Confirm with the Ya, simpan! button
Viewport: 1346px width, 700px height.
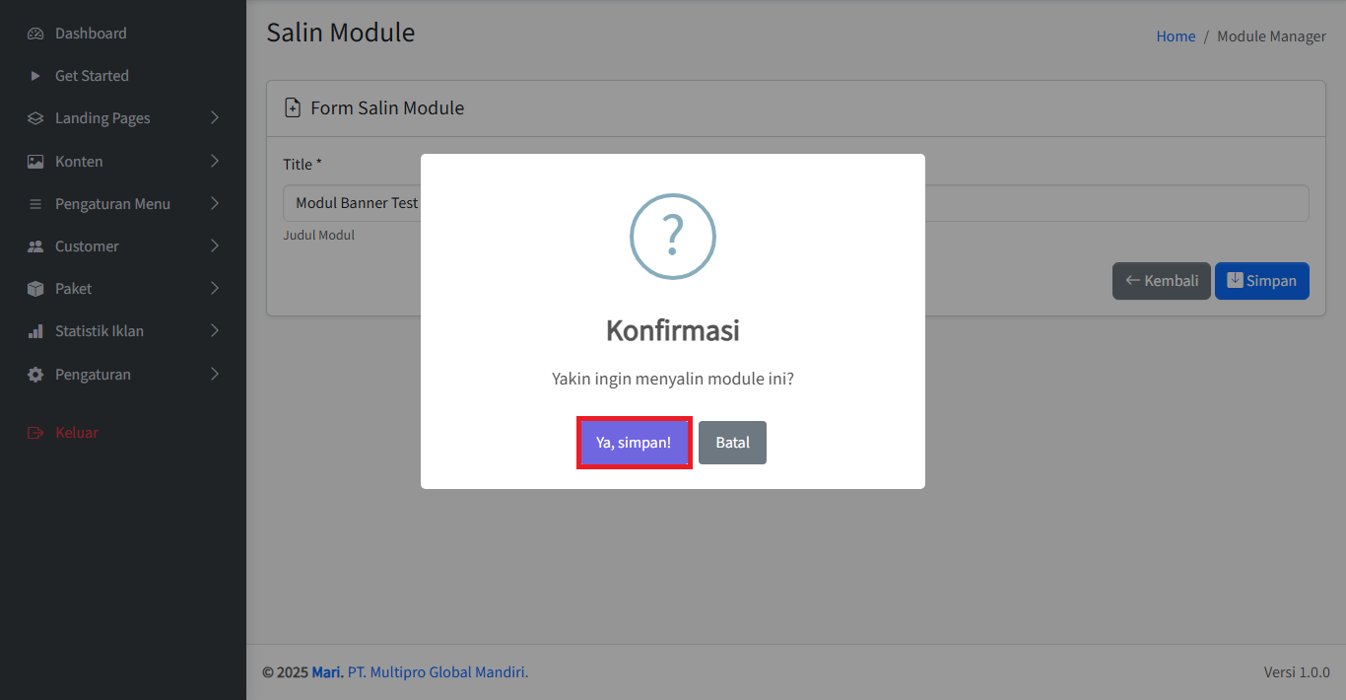pos(634,443)
